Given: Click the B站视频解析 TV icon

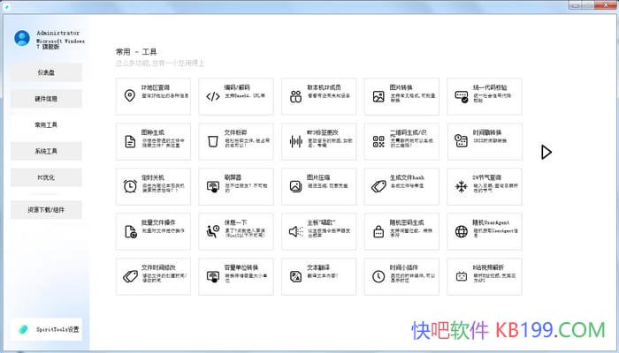Looking at the screenshot, I should (461, 276).
